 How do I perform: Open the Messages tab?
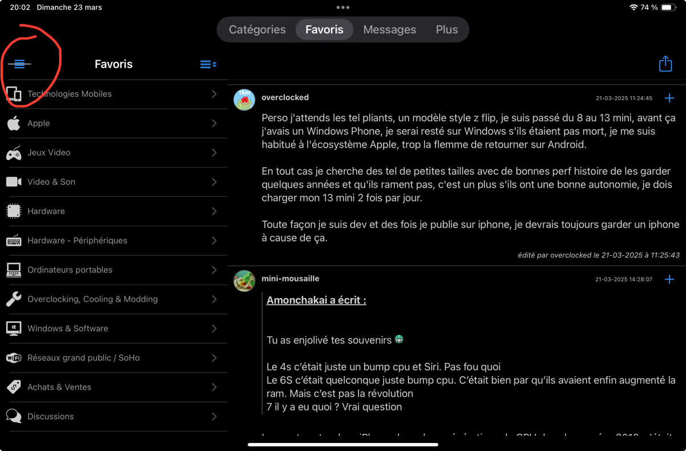(x=389, y=30)
